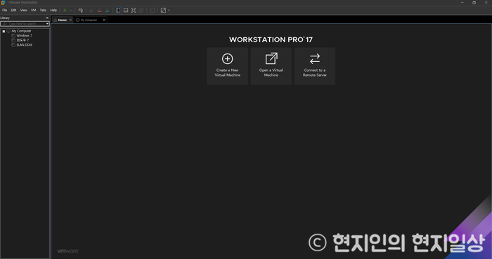Screen dimensions: 492x259
Task: Open the Edit menu
Action: tap(13, 10)
